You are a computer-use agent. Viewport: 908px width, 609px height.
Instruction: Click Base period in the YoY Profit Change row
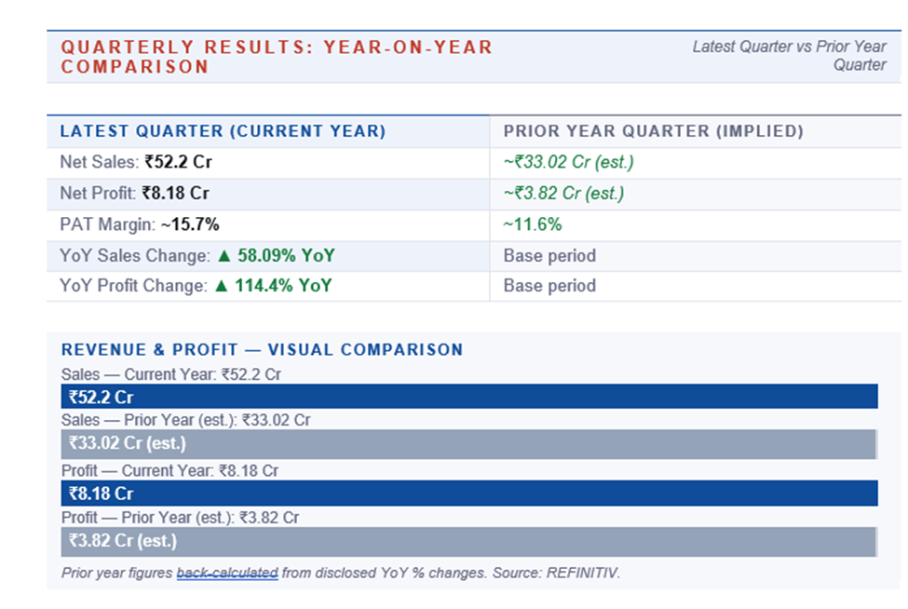[x=549, y=286]
